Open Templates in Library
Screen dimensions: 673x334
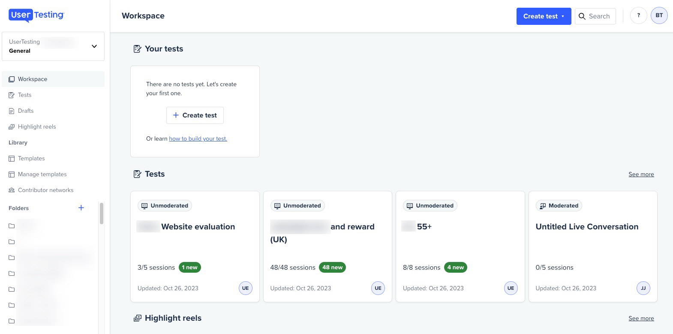(x=53, y=158)
